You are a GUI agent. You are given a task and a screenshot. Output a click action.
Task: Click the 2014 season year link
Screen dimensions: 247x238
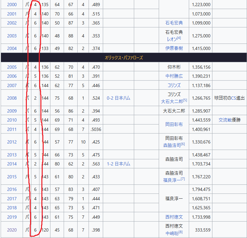click(12, 164)
